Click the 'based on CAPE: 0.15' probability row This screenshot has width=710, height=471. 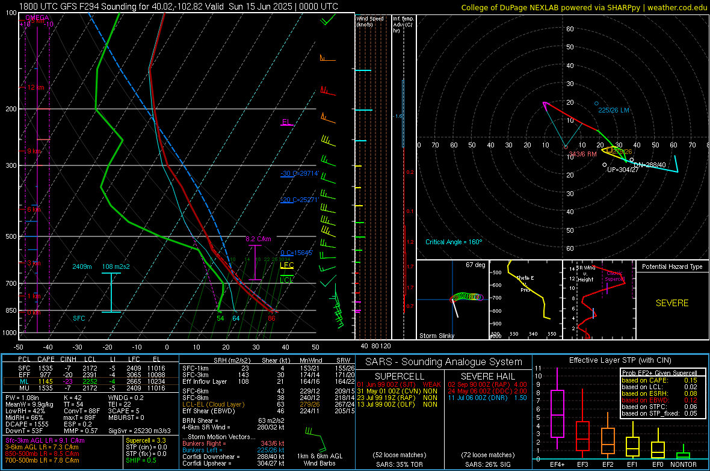659,380
